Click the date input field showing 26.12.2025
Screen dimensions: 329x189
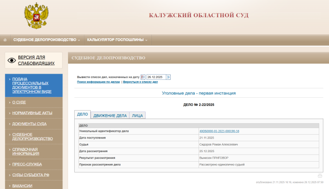coord(155,77)
